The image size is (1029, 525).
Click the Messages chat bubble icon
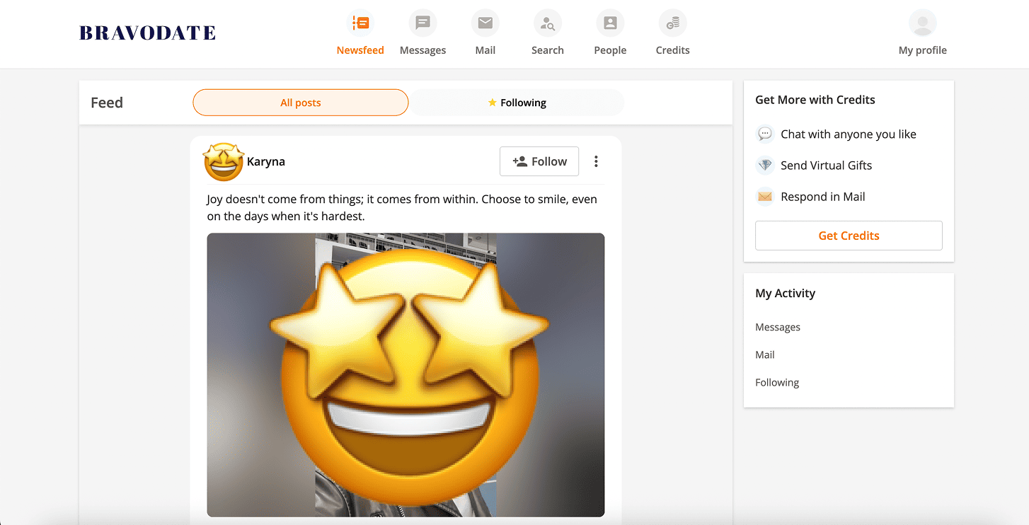(422, 23)
